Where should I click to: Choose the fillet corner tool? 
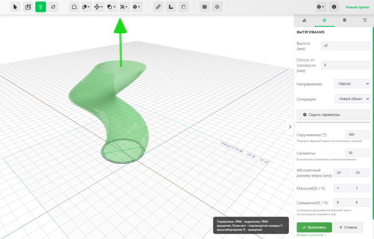pos(74,7)
